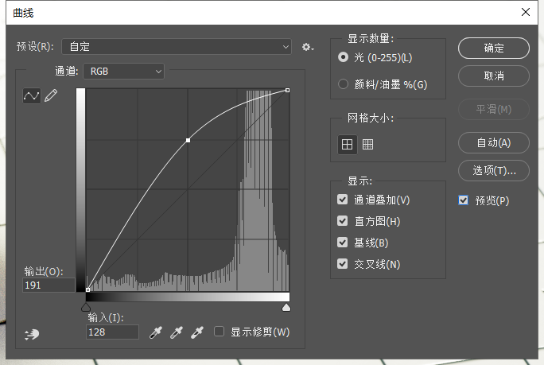Click the black point slider triangle
The width and height of the screenshot is (544, 365).
point(86,307)
